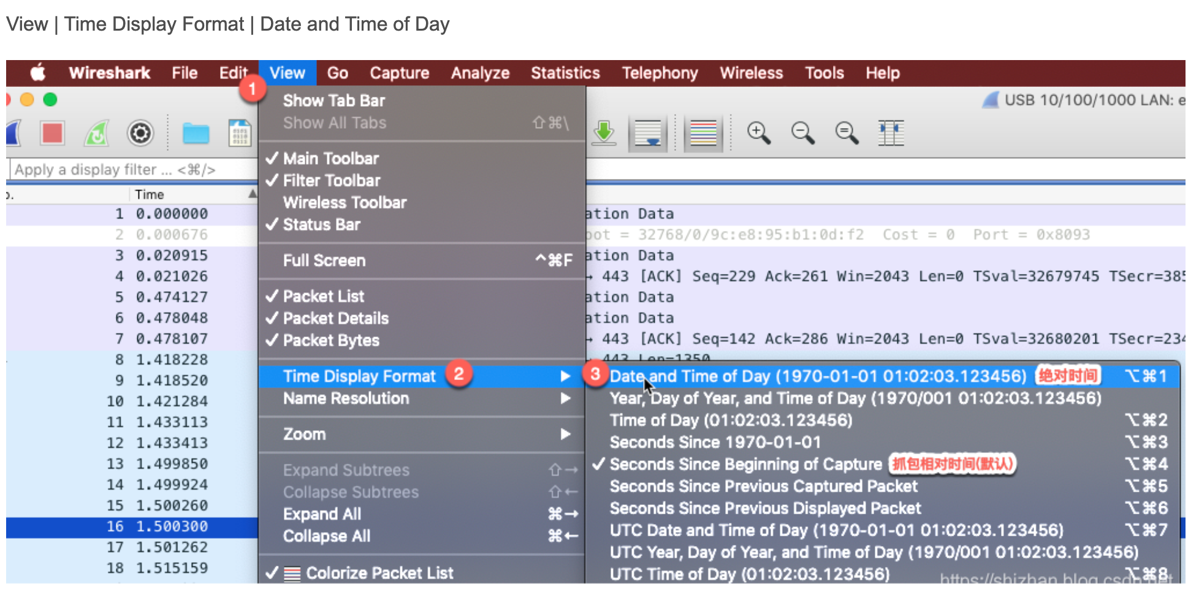Select Time of Day format
This screenshot has width=1199, height=597.
[883, 420]
